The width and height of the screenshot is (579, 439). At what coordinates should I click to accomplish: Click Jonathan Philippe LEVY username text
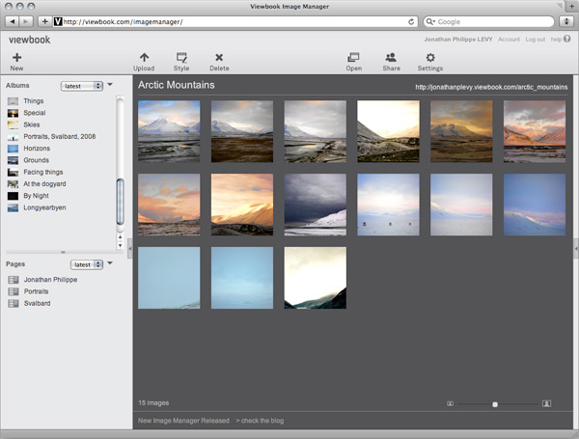pos(458,40)
